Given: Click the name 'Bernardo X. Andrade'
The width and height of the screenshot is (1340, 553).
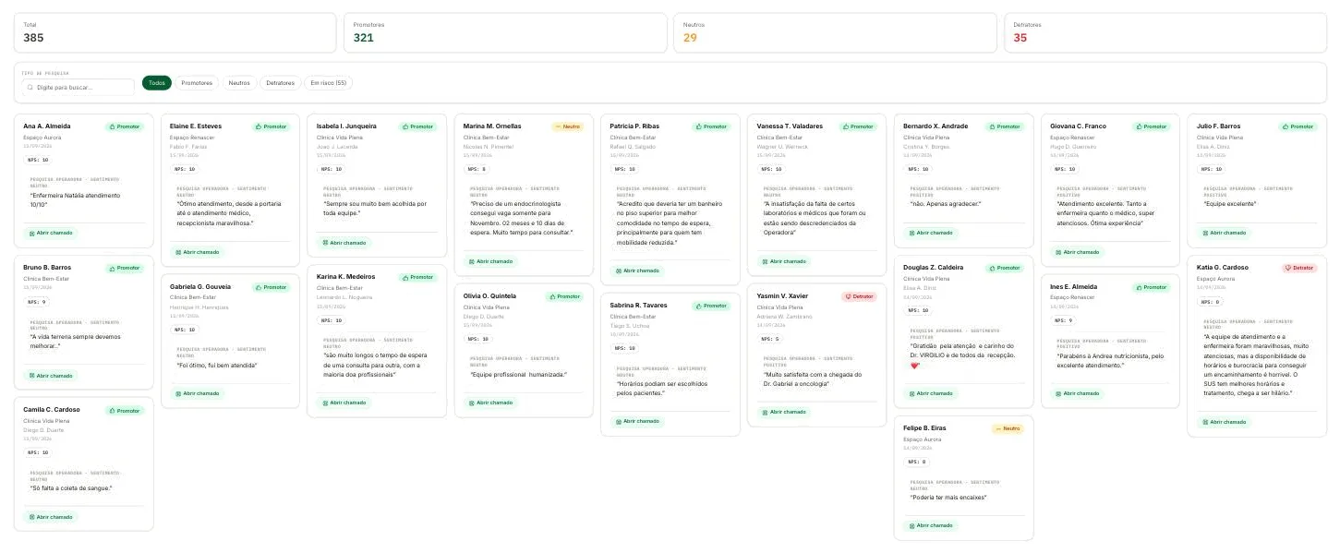Looking at the screenshot, I should coord(936,126).
